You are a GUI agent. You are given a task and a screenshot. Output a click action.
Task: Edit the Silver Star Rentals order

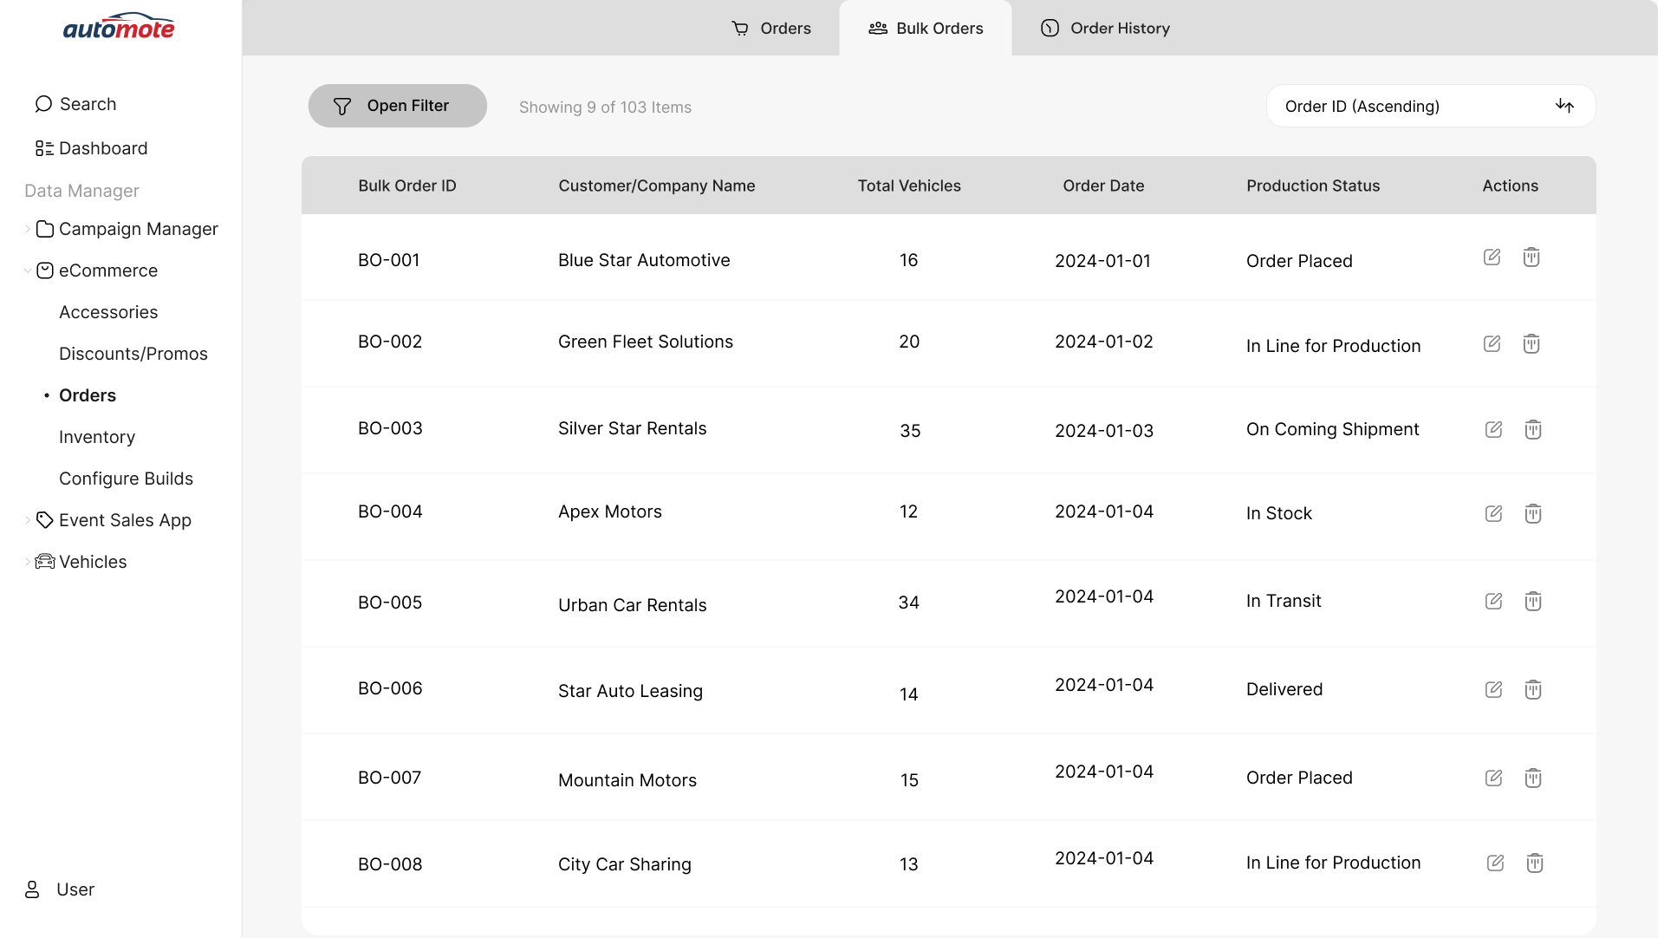(1493, 430)
